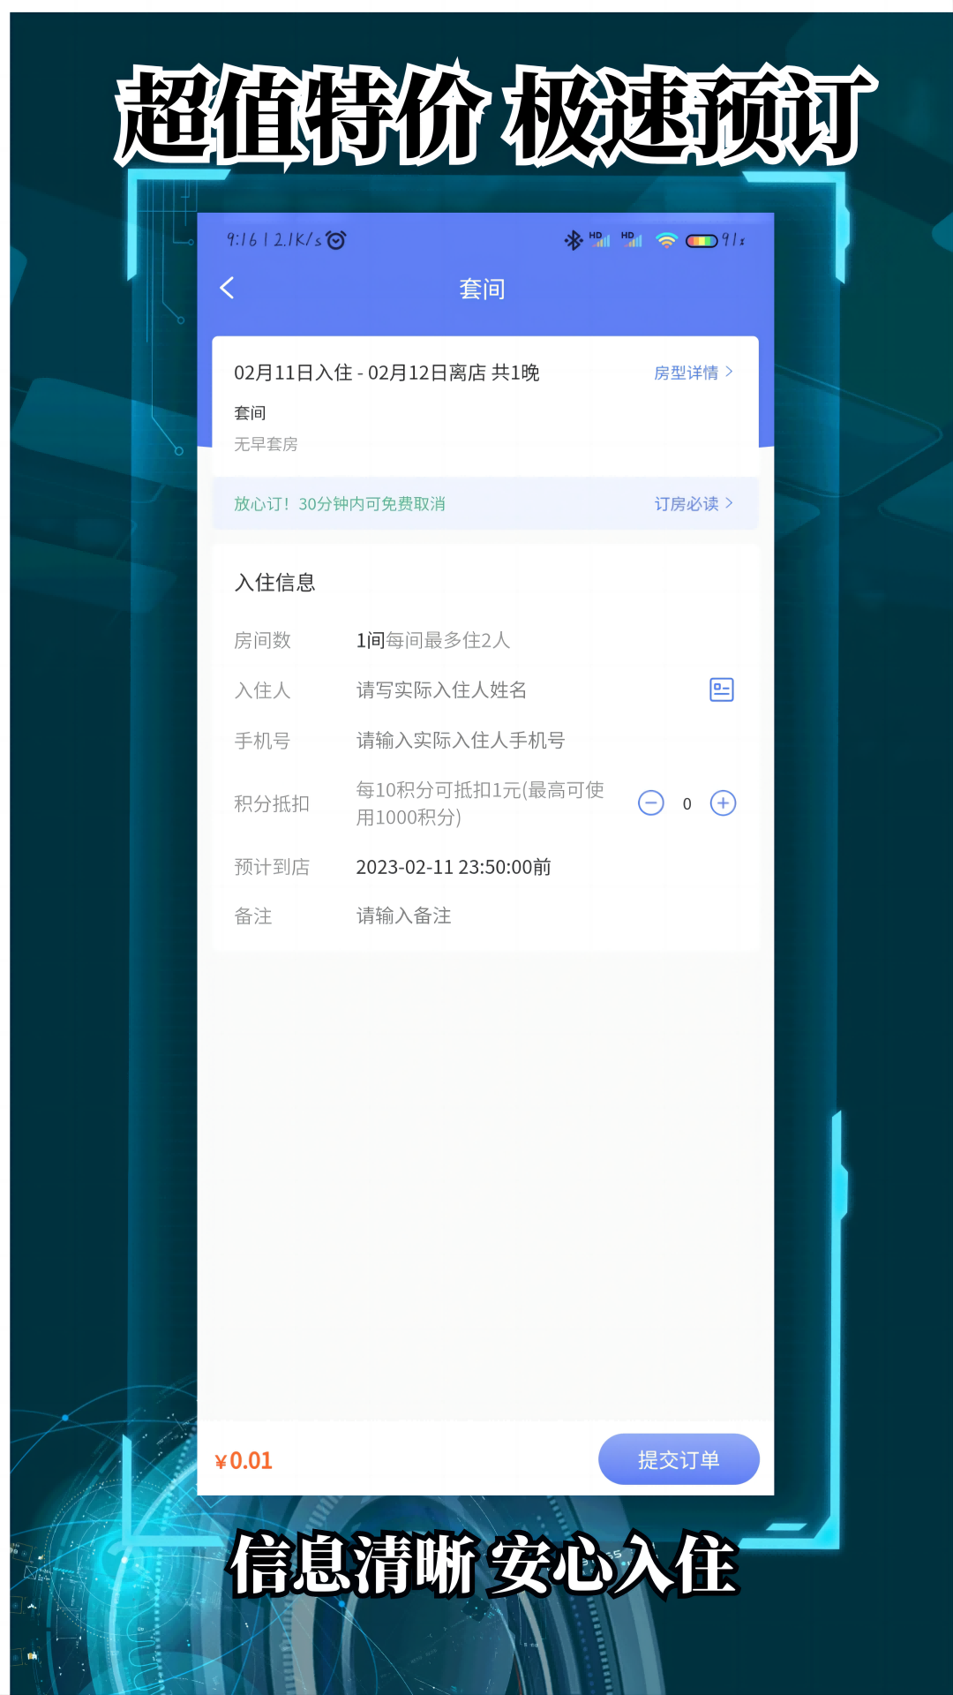The image size is (953, 1695).
Task: Tap the free cancellation notice banner
Action: pyautogui.click(x=485, y=503)
